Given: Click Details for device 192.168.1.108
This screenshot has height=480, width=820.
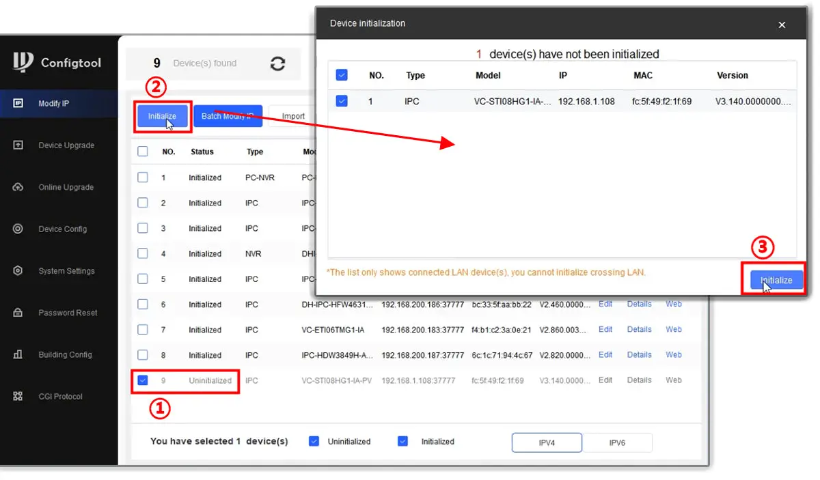Looking at the screenshot, I should (x=640, y=380).
